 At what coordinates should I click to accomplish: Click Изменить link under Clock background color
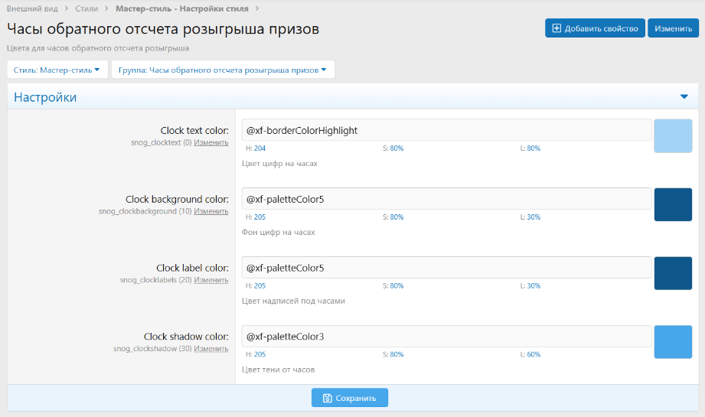pos(211,211)
